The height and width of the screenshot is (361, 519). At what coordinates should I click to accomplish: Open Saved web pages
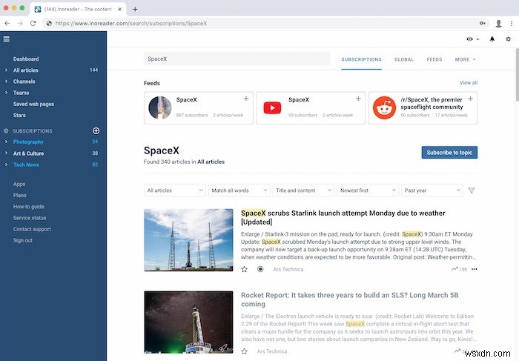[x=33, y=104]
